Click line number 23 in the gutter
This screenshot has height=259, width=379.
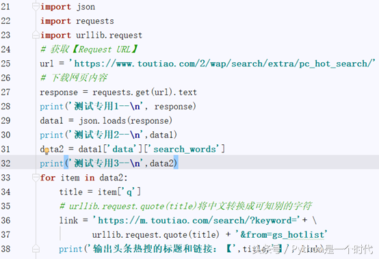point(5,36)
